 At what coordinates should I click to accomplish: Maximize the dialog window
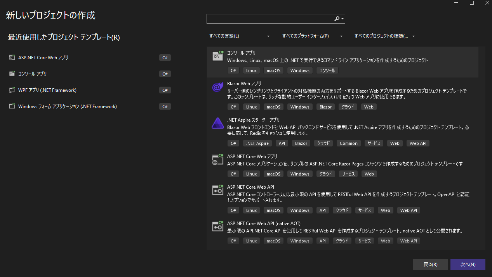tap(472, 3)
